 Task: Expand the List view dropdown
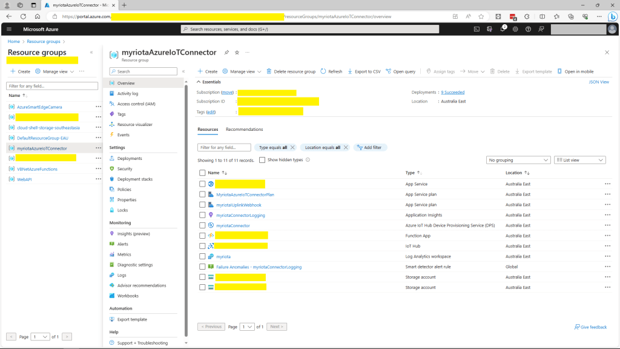tap(579, 160)
